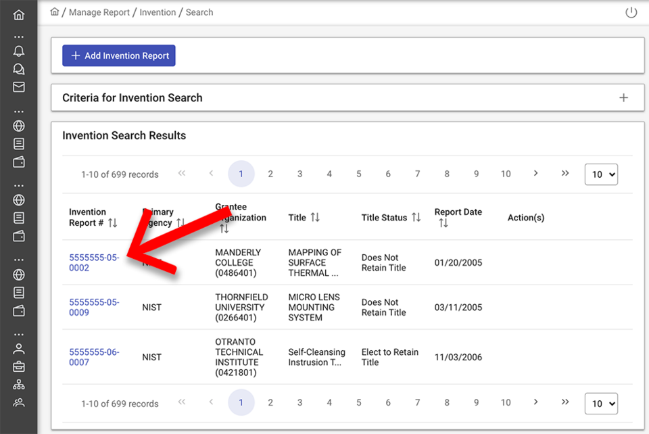Expand the Criteria for Invention Search section
649x434 pixels.
point(623,97)
